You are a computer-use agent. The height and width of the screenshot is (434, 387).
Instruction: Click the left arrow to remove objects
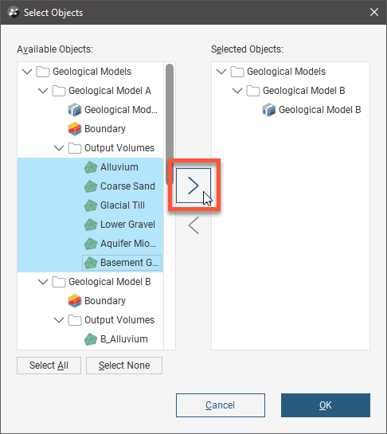click(193, 225)
